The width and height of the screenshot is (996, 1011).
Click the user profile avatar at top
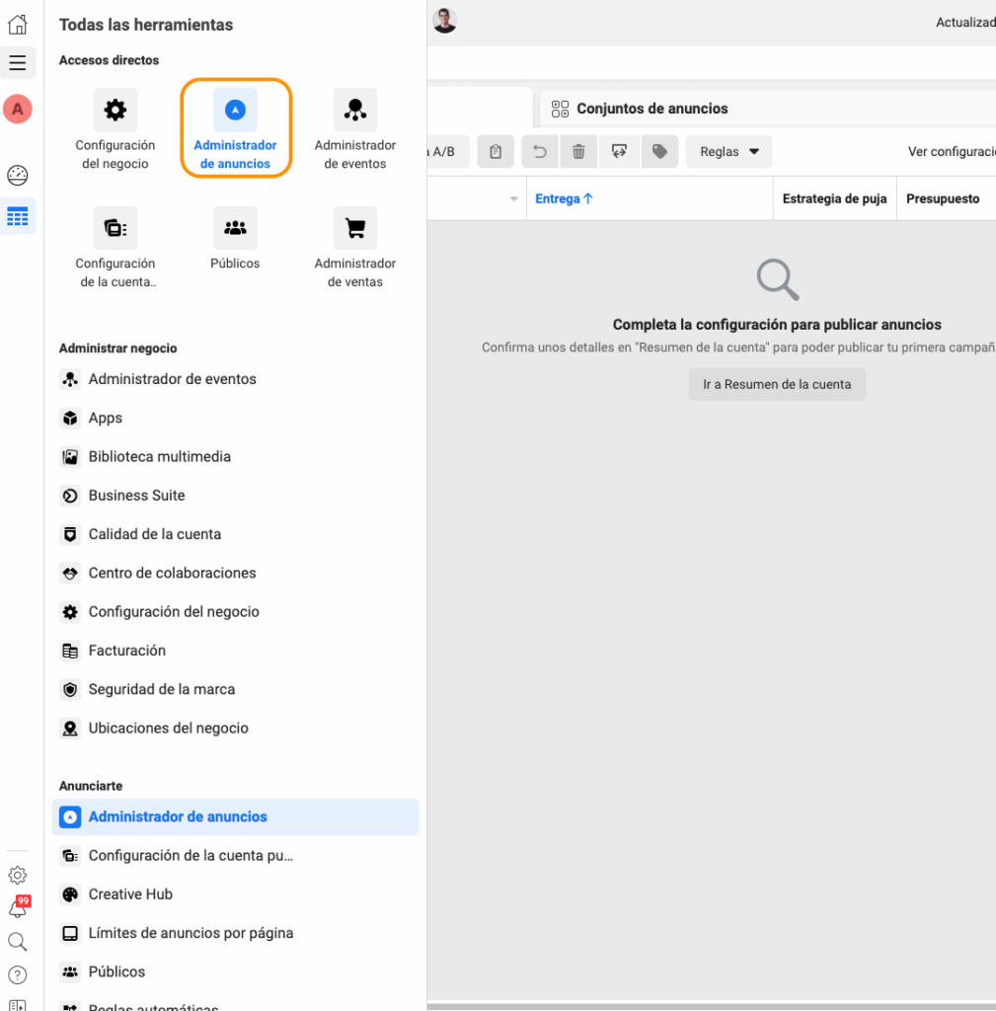(445, 21)
